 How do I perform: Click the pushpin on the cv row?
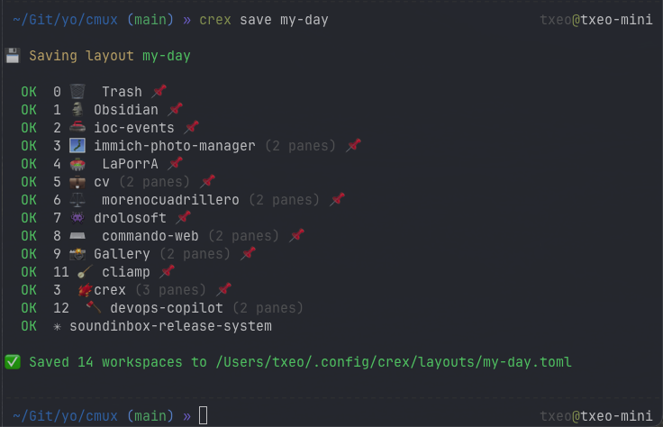(207, 181)
